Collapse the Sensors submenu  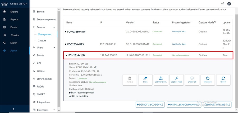click(54, 27)
